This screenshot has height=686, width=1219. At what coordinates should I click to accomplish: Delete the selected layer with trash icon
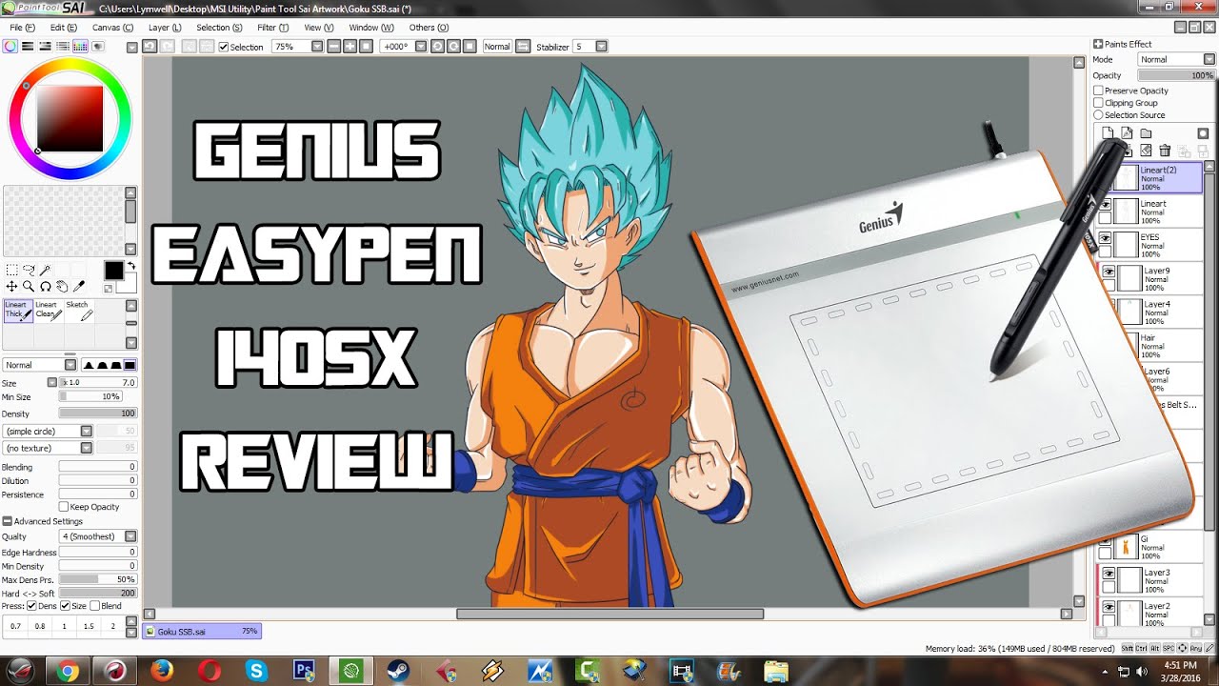(1165, 151)
